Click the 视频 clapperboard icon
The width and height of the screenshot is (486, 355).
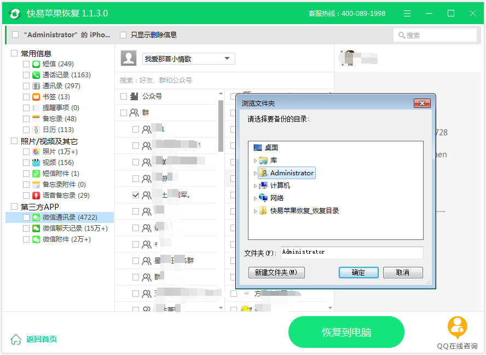(36, 163)
